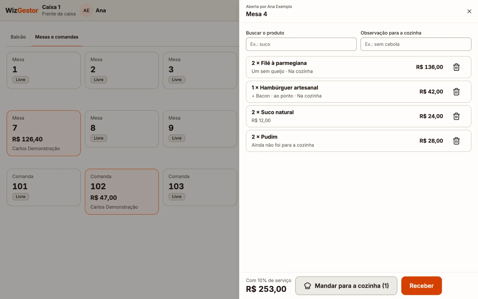Screen dimensions: 478x299
Task: Delete the Filé à parmegiana item
Action: tap(456, 67)
